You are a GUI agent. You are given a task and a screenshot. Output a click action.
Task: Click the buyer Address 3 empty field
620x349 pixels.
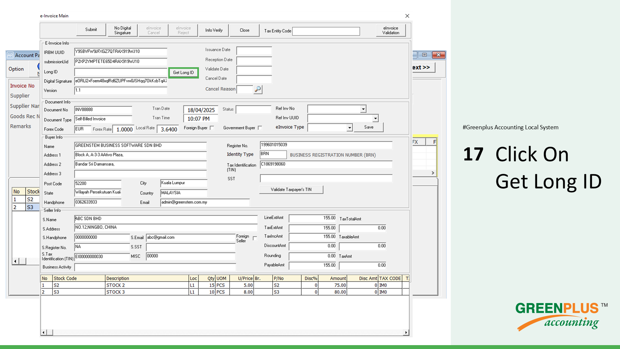pyautogui.click(x=140, y=174)
